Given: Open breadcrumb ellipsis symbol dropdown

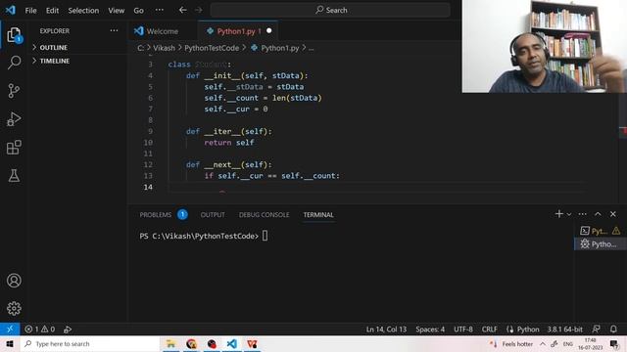Looking at the screenshot, I should point(312,48).
